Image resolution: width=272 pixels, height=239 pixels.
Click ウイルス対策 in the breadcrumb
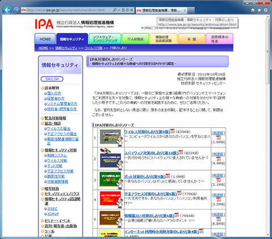(93, 48)
